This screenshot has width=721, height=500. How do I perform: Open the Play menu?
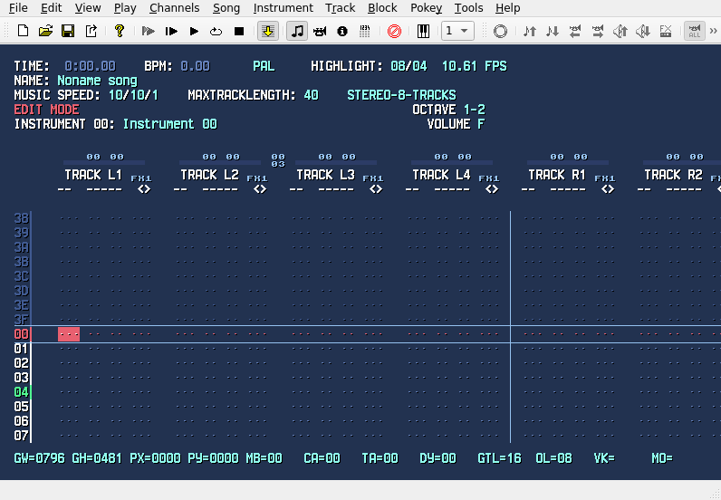[x=125, y=8]
